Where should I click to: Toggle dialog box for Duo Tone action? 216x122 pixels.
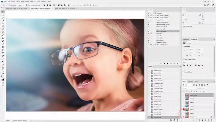(x=151, y=34)
